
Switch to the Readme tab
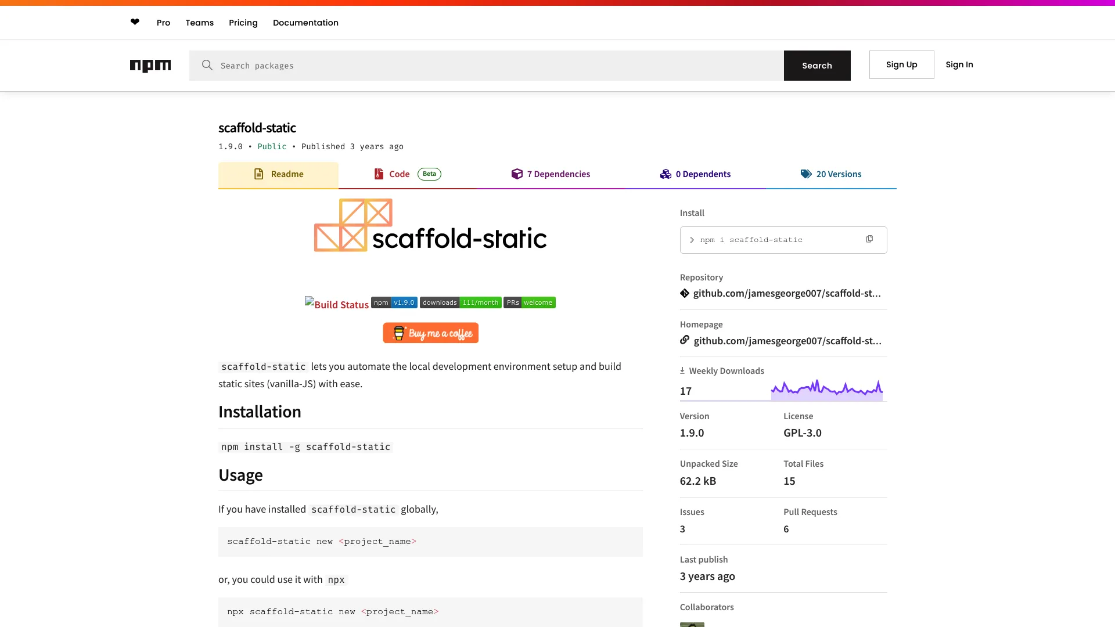coord(278,174)
